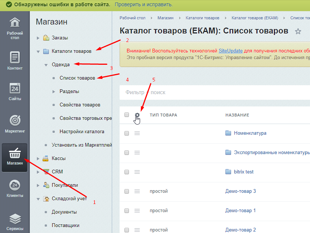310x233 pixels.
Task: Click the Каталоги товаров folder icon
Action: click(x=46, y=51)
